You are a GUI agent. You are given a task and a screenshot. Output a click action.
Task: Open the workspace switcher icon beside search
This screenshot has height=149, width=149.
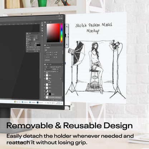click(x=61, y=19)
